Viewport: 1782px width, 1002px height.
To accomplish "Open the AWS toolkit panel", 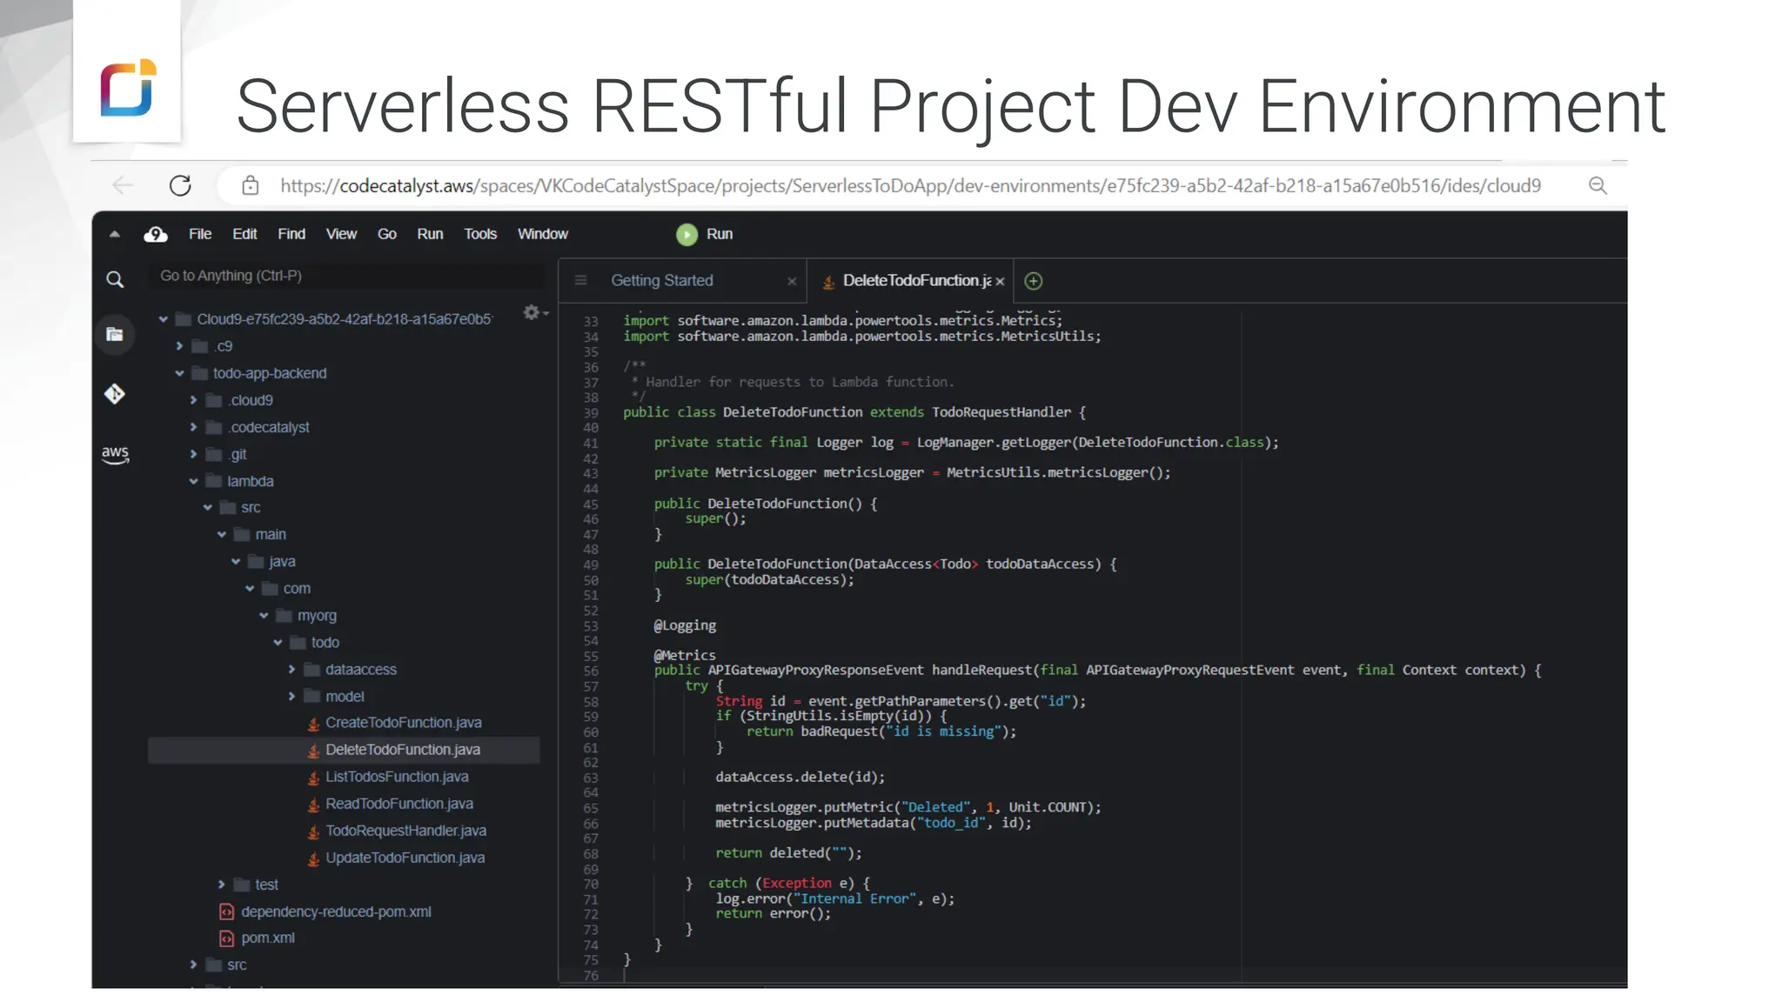I will click(x=115, y=453).
